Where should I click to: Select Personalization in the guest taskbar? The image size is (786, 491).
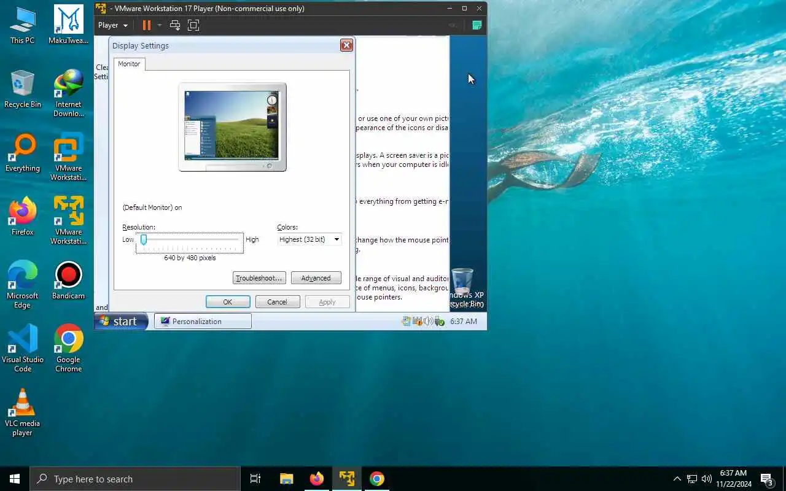203,321
